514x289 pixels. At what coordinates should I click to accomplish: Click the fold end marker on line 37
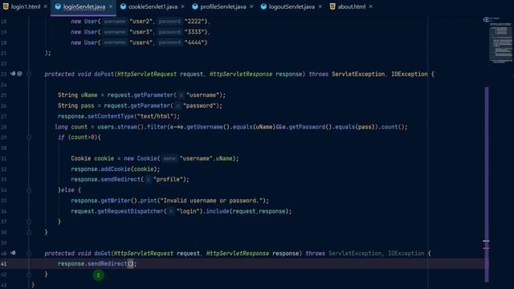point(29,222)
